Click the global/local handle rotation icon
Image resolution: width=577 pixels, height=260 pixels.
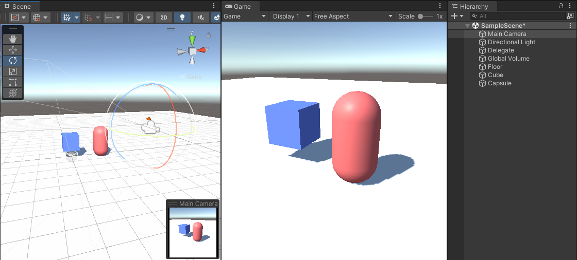(x=36, y=17)
